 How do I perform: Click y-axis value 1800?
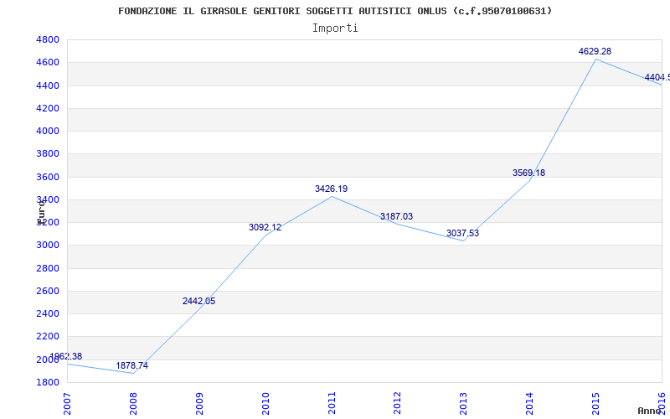[48, 382]
